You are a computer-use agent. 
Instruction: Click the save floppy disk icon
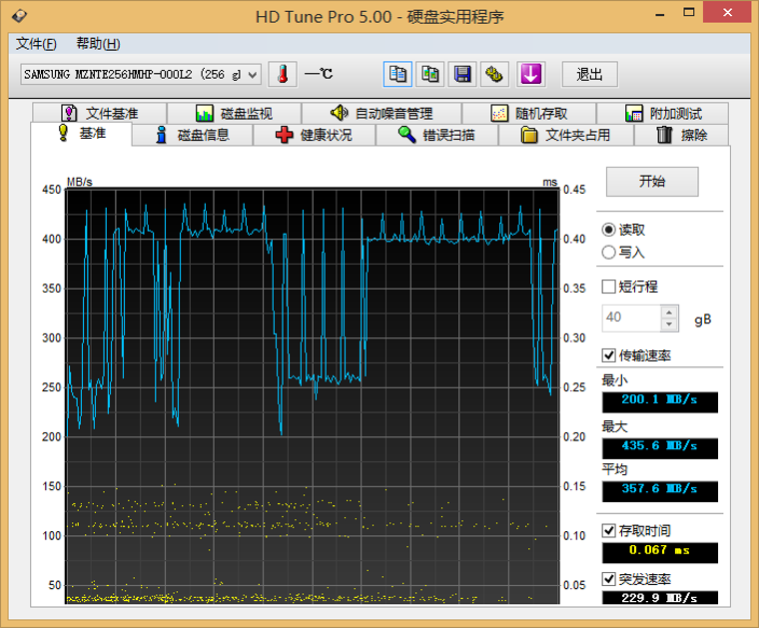(461, 74)
